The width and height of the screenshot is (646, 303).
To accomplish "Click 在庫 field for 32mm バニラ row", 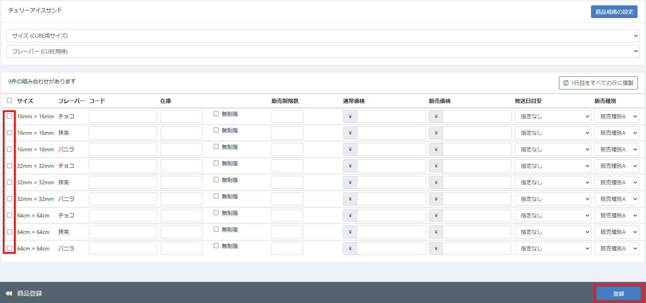I will pyautogui.click(x=181, y=199).
